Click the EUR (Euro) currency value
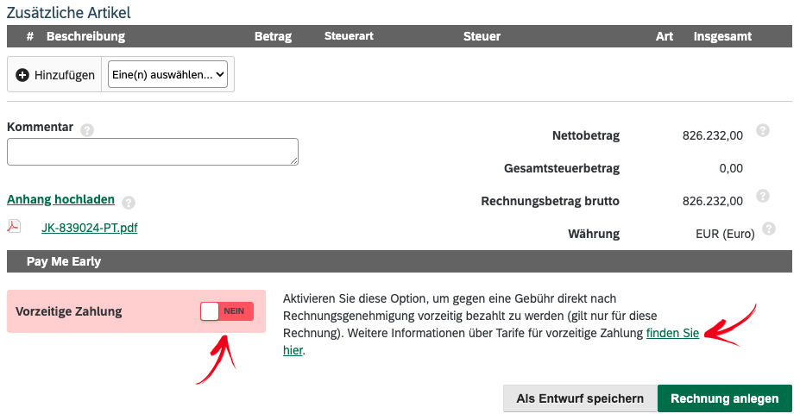Screen dimensions: 800x420 (725, 234)
